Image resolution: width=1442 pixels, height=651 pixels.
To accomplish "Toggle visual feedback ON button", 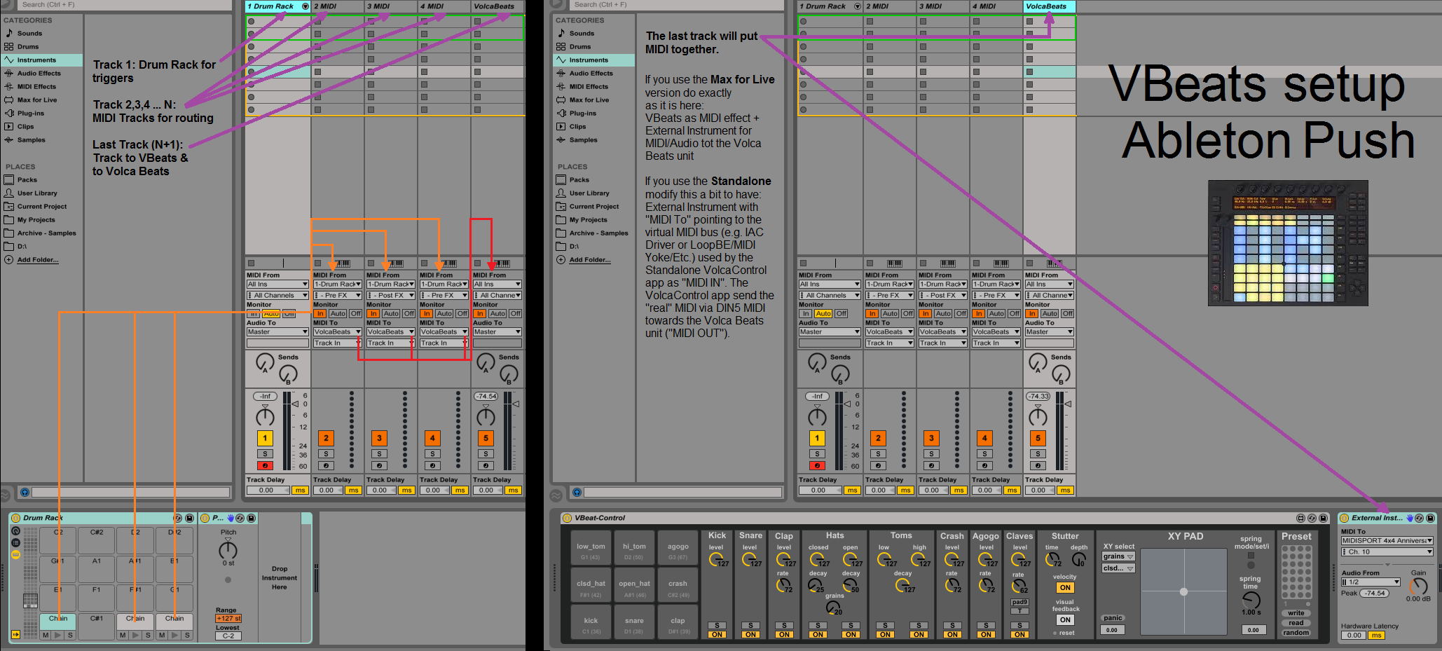I will [1065, 619].
